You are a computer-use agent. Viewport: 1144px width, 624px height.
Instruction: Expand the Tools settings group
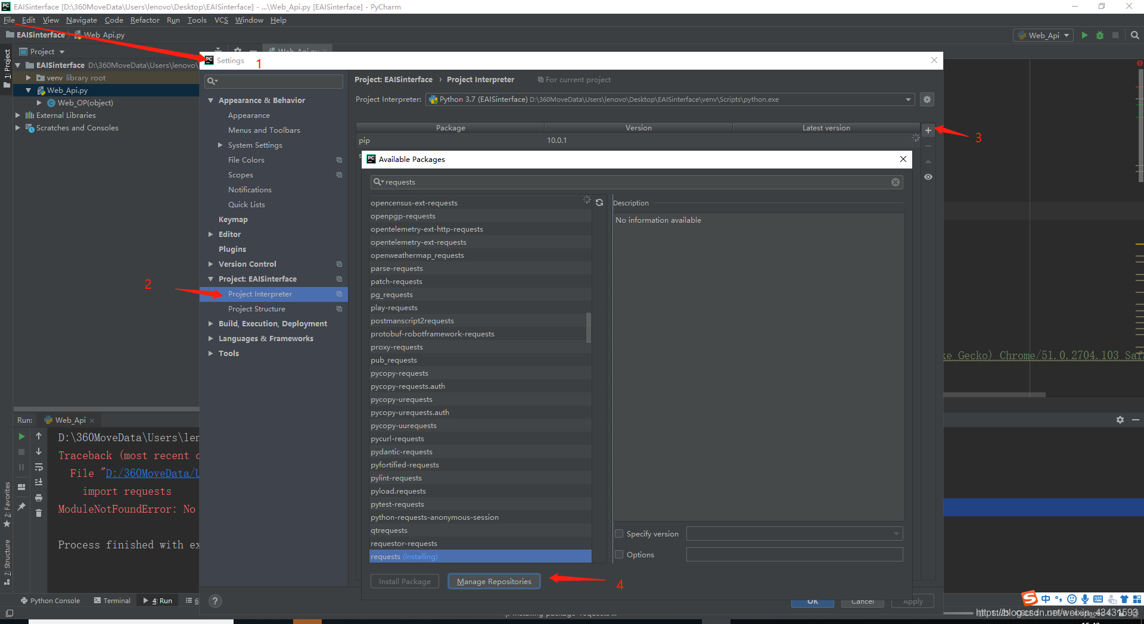210,354
